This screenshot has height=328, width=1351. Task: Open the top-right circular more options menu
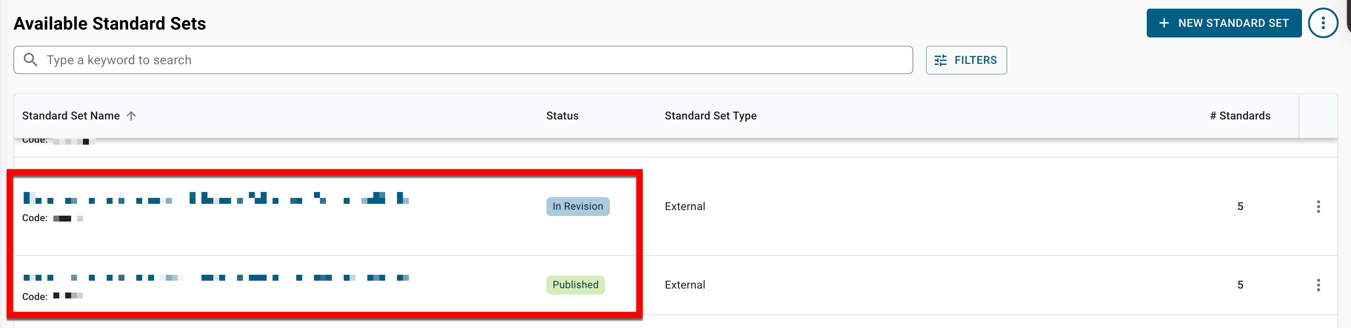tap(1323, 23)
